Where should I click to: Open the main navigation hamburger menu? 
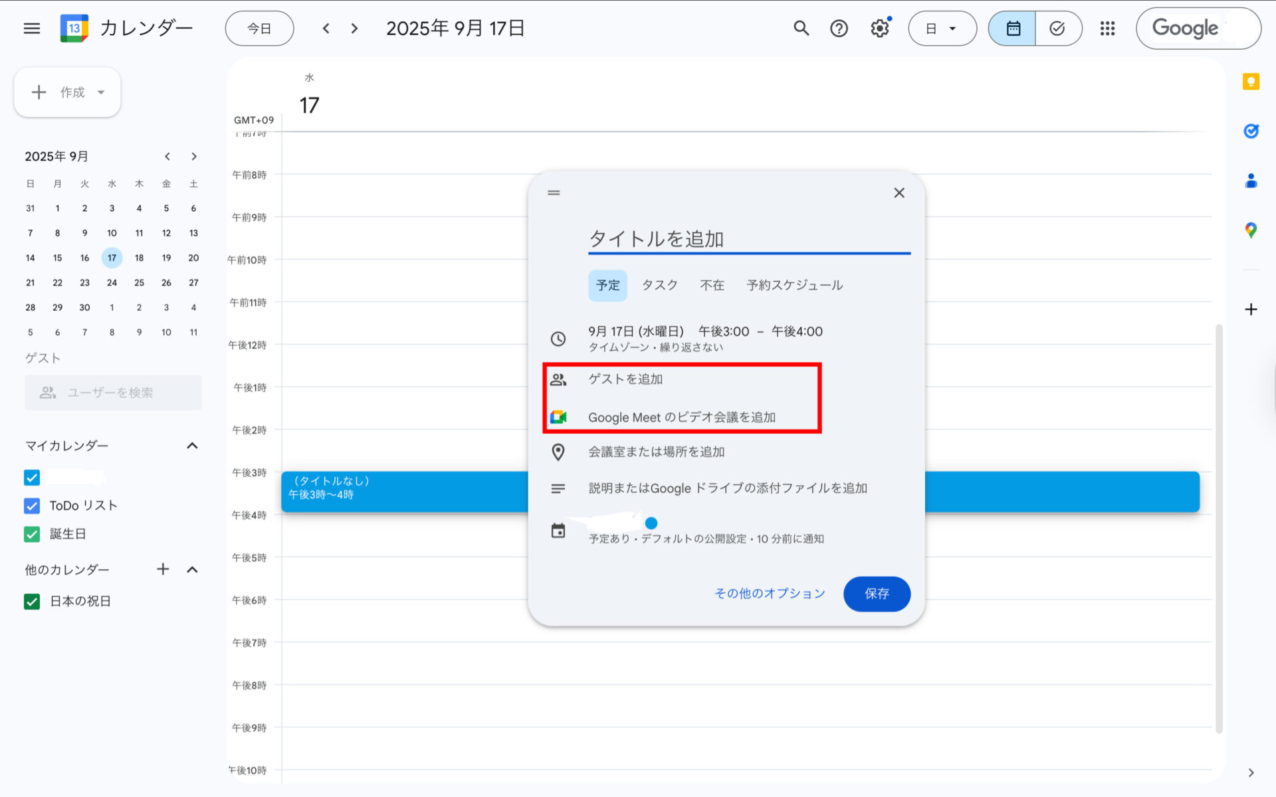pos(31,28)
